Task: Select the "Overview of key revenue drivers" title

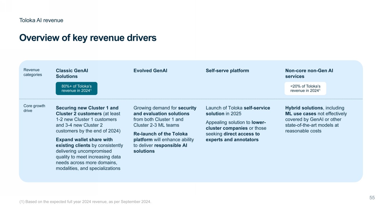Action: 88,38
